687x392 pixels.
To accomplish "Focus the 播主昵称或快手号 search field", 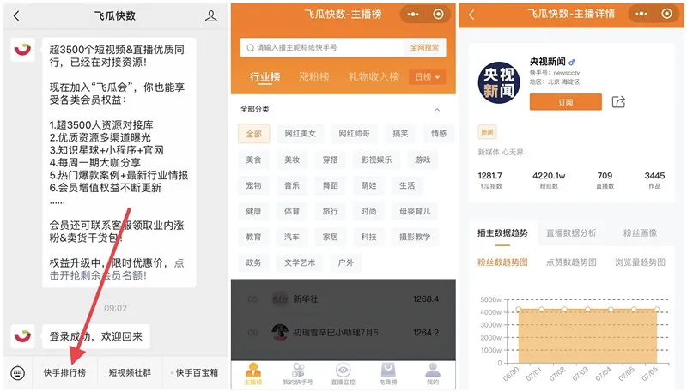I will (322, 48).
